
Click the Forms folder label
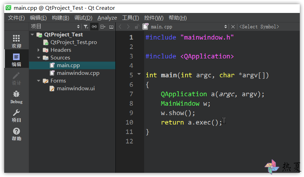pyautogui.click(x=58, y=81)
